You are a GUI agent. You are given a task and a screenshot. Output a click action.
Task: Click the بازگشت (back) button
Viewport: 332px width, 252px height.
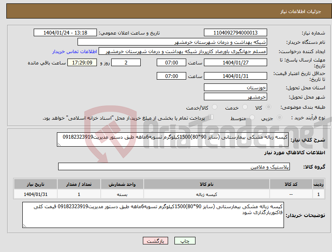[x=155, y=241]
